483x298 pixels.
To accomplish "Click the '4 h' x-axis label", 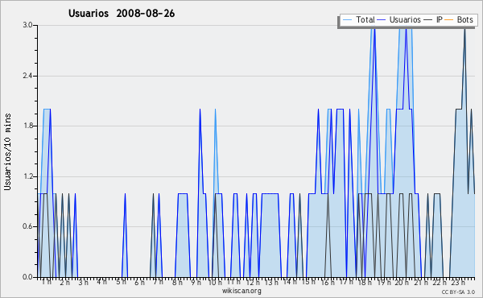I will click(x=102, y=282).
